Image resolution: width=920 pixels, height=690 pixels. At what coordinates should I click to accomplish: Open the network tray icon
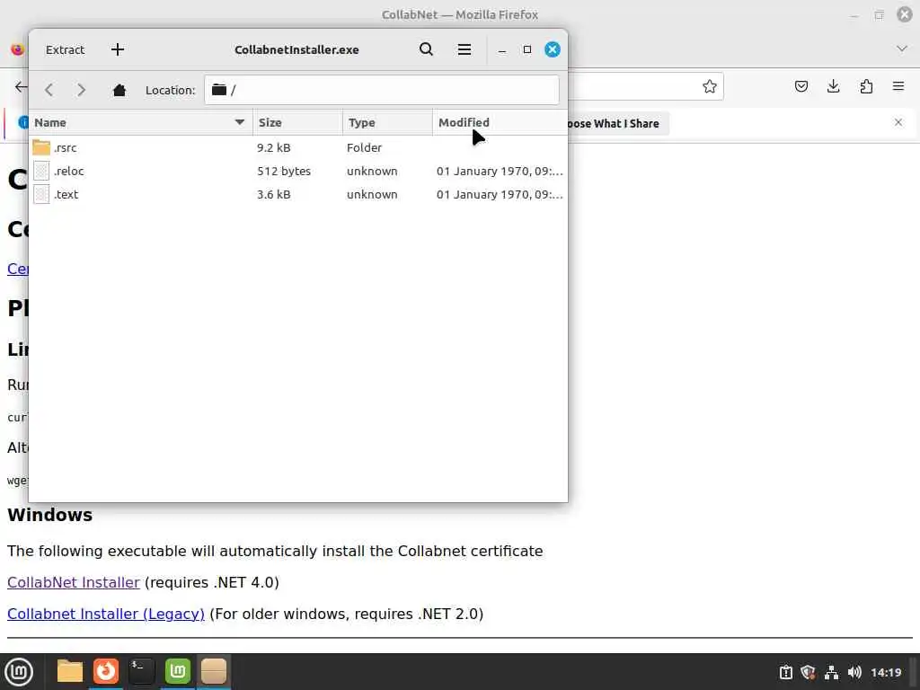click(x=831, y=672)
